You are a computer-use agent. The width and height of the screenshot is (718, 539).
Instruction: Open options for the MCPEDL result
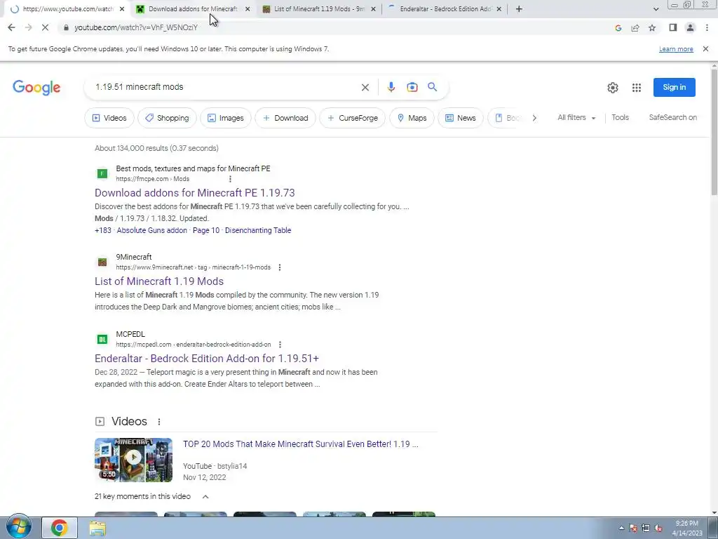click(280, 345)
